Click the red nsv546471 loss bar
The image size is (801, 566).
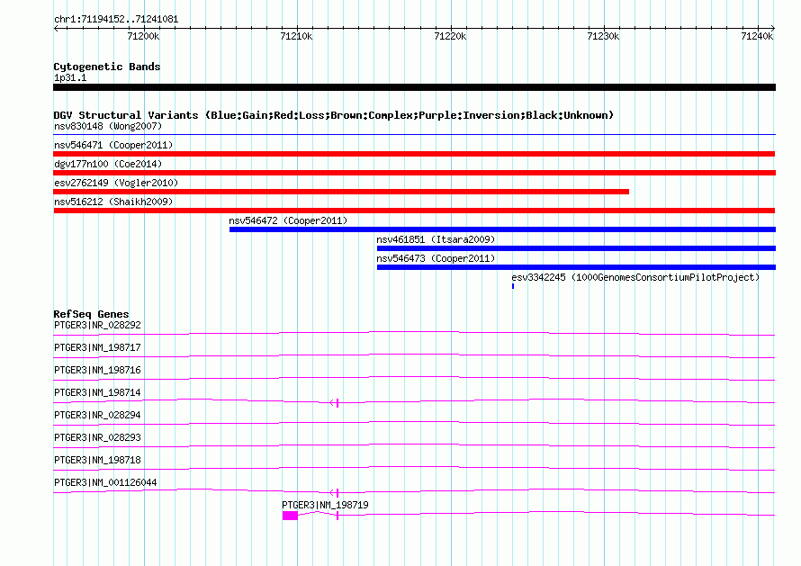point(414,154)
